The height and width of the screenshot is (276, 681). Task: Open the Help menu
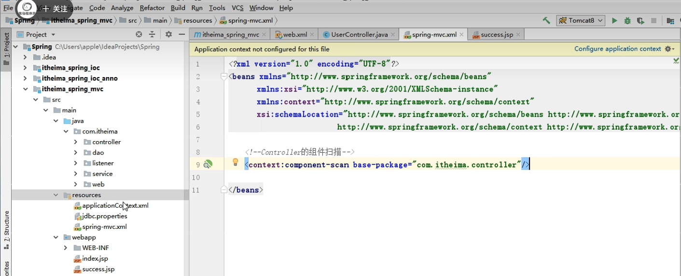286,8
